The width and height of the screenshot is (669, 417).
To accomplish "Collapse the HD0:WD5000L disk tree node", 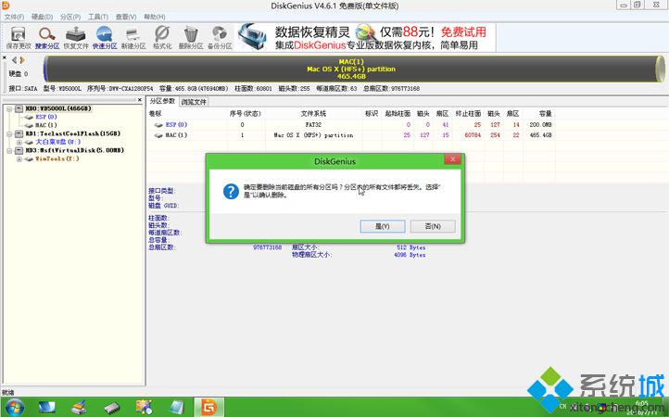I will tap(9, 108).
